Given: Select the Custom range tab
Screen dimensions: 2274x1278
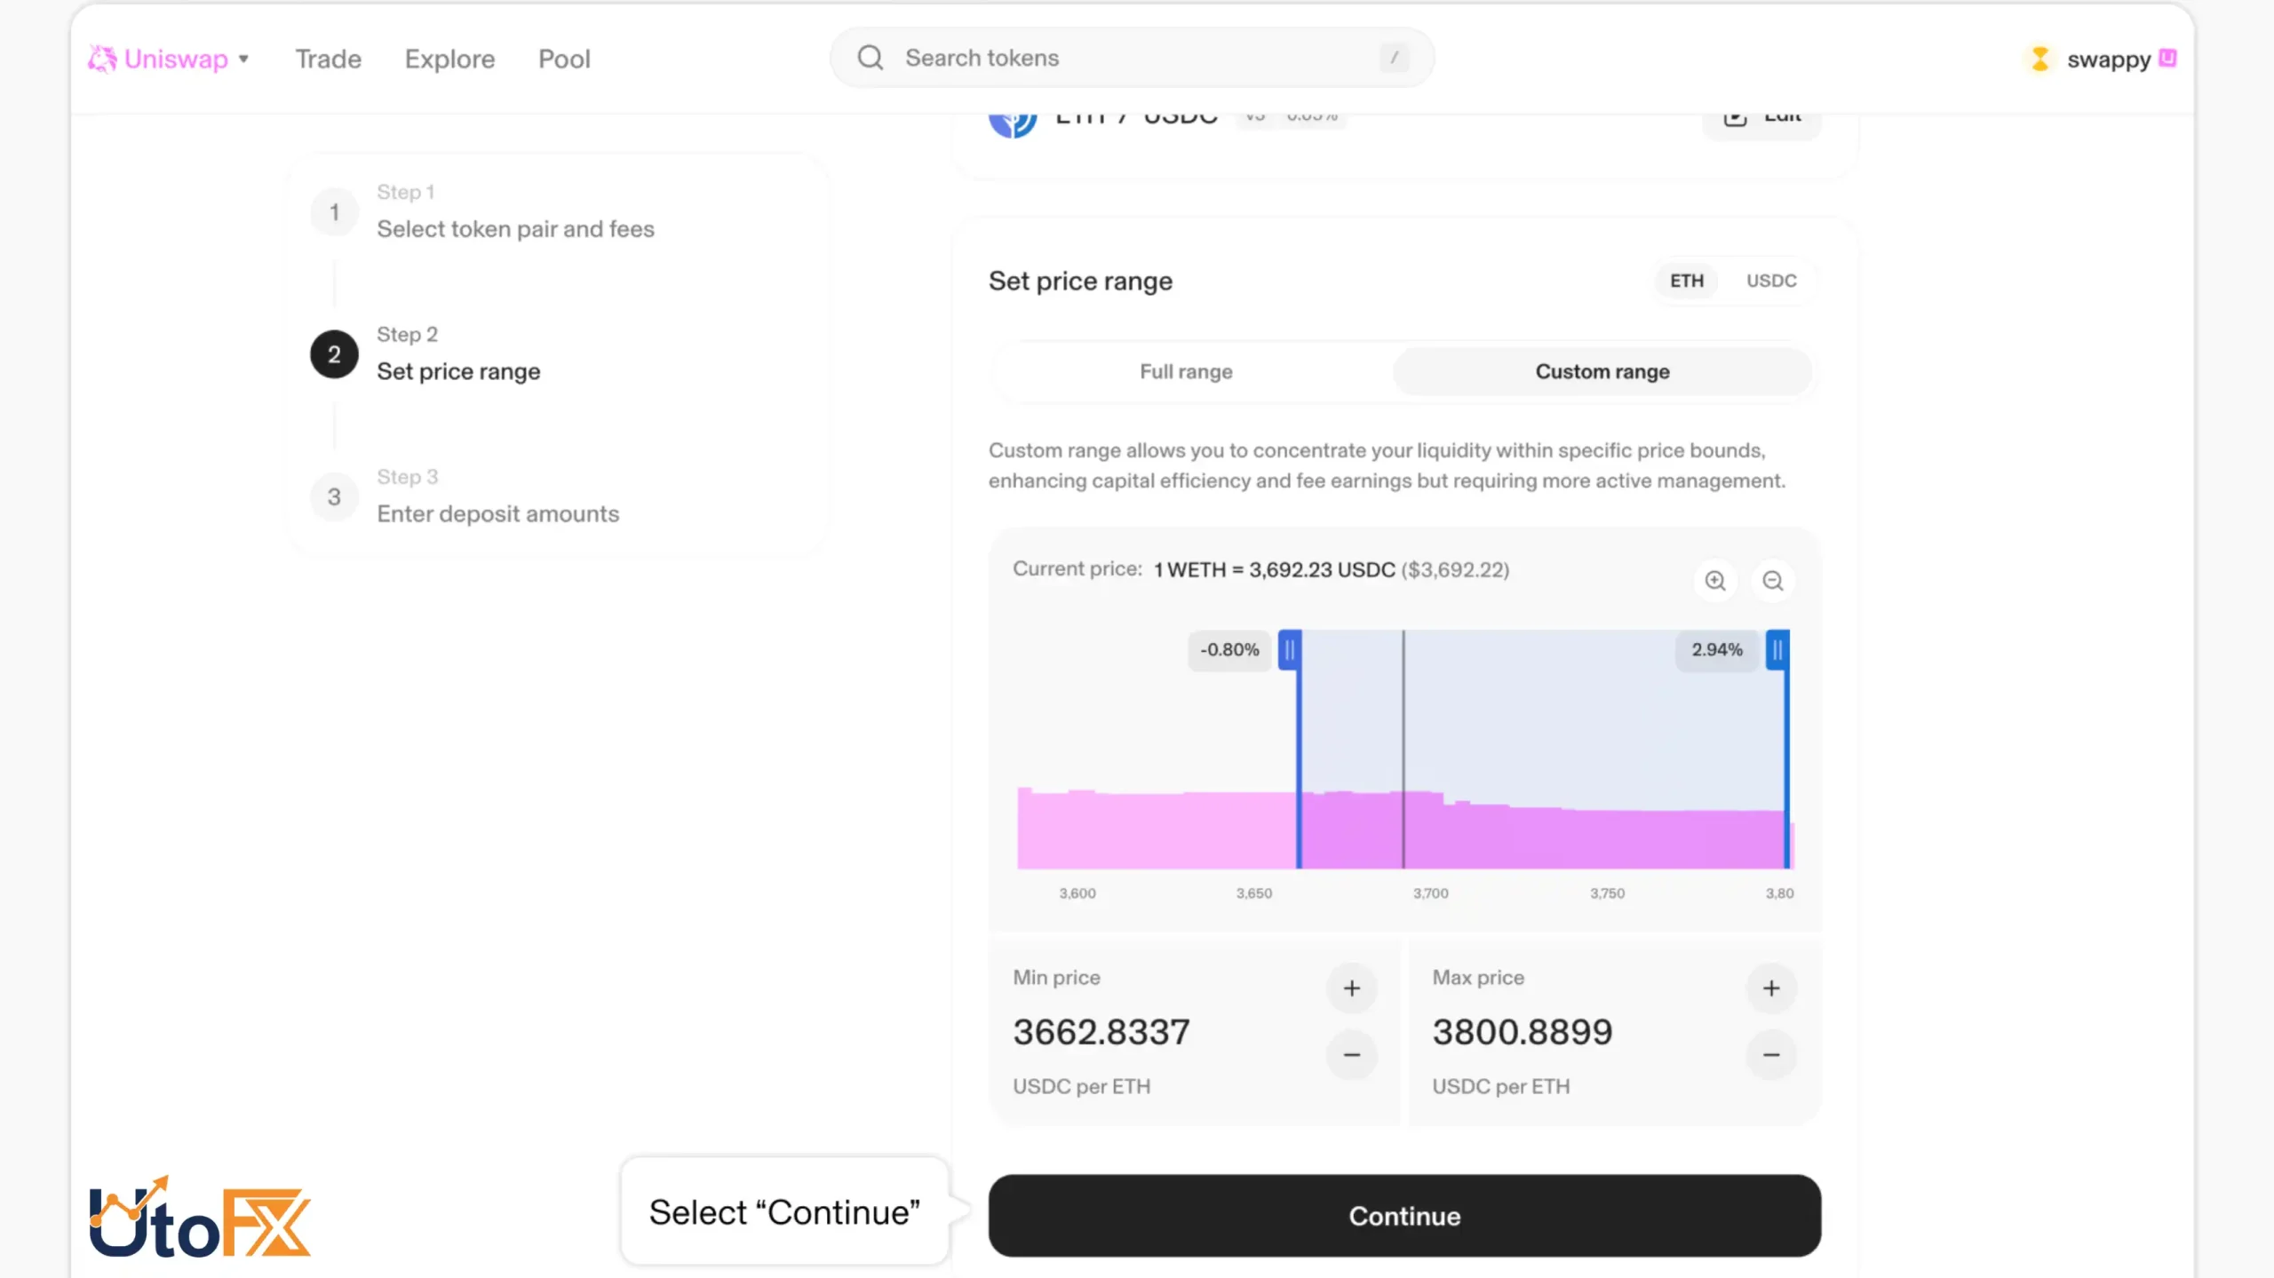Looking at the screenshot, I should (1602, 371).
